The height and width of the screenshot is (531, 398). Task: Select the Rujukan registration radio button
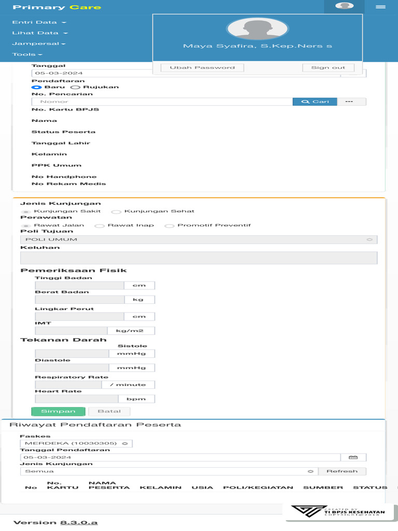(75, 87)
